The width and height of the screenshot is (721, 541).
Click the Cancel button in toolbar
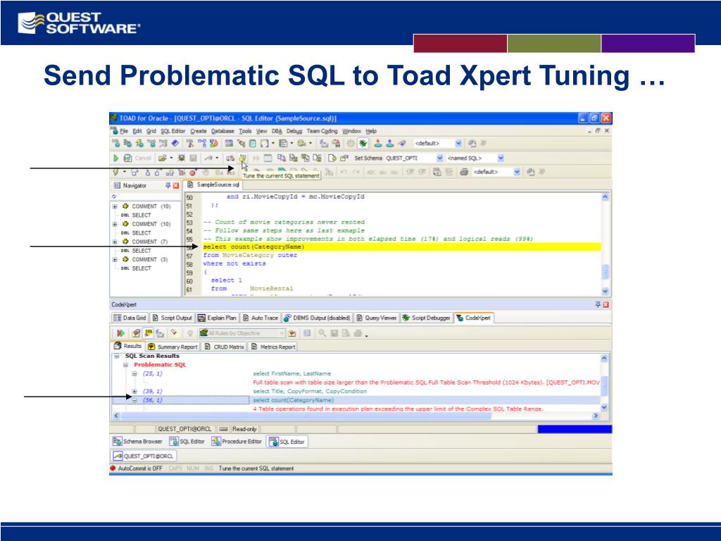[143, 158]
